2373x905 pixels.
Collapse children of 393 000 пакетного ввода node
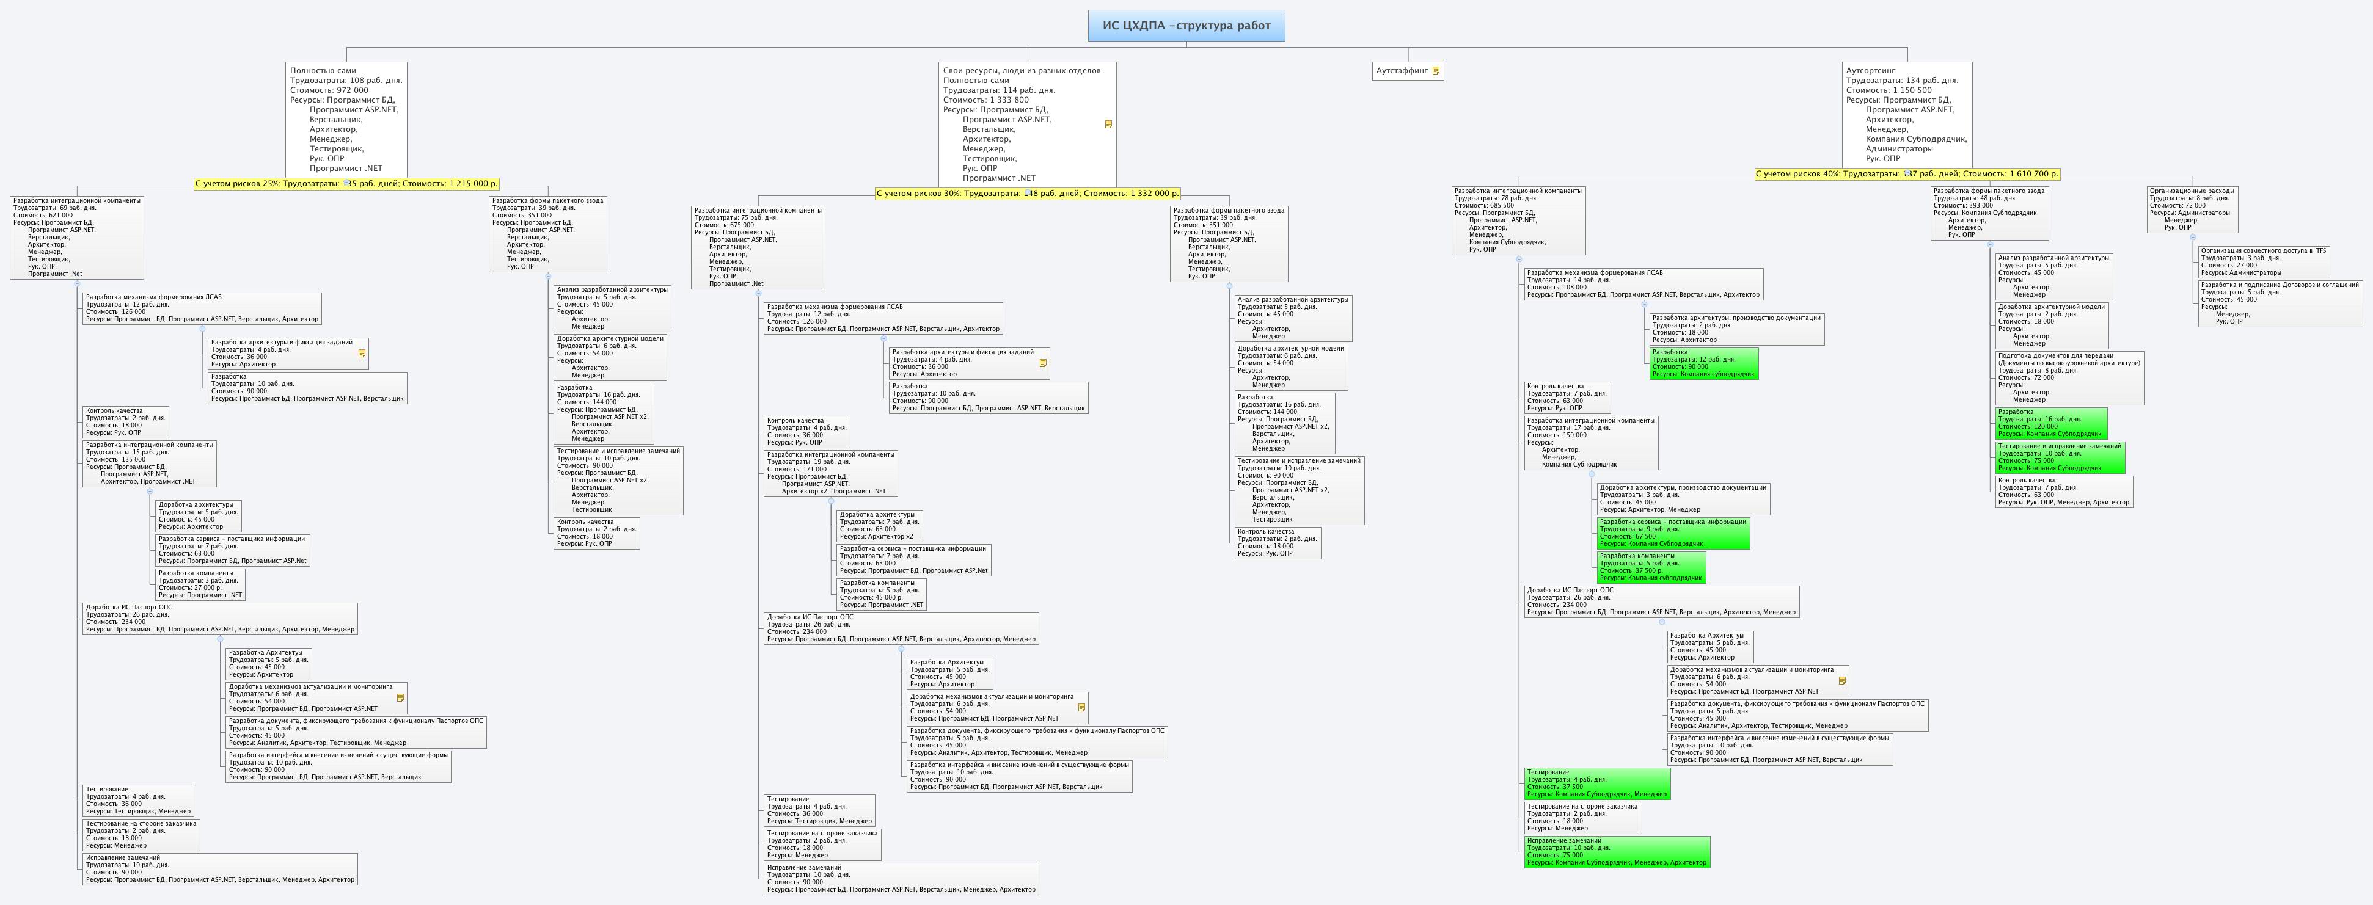1990,245
